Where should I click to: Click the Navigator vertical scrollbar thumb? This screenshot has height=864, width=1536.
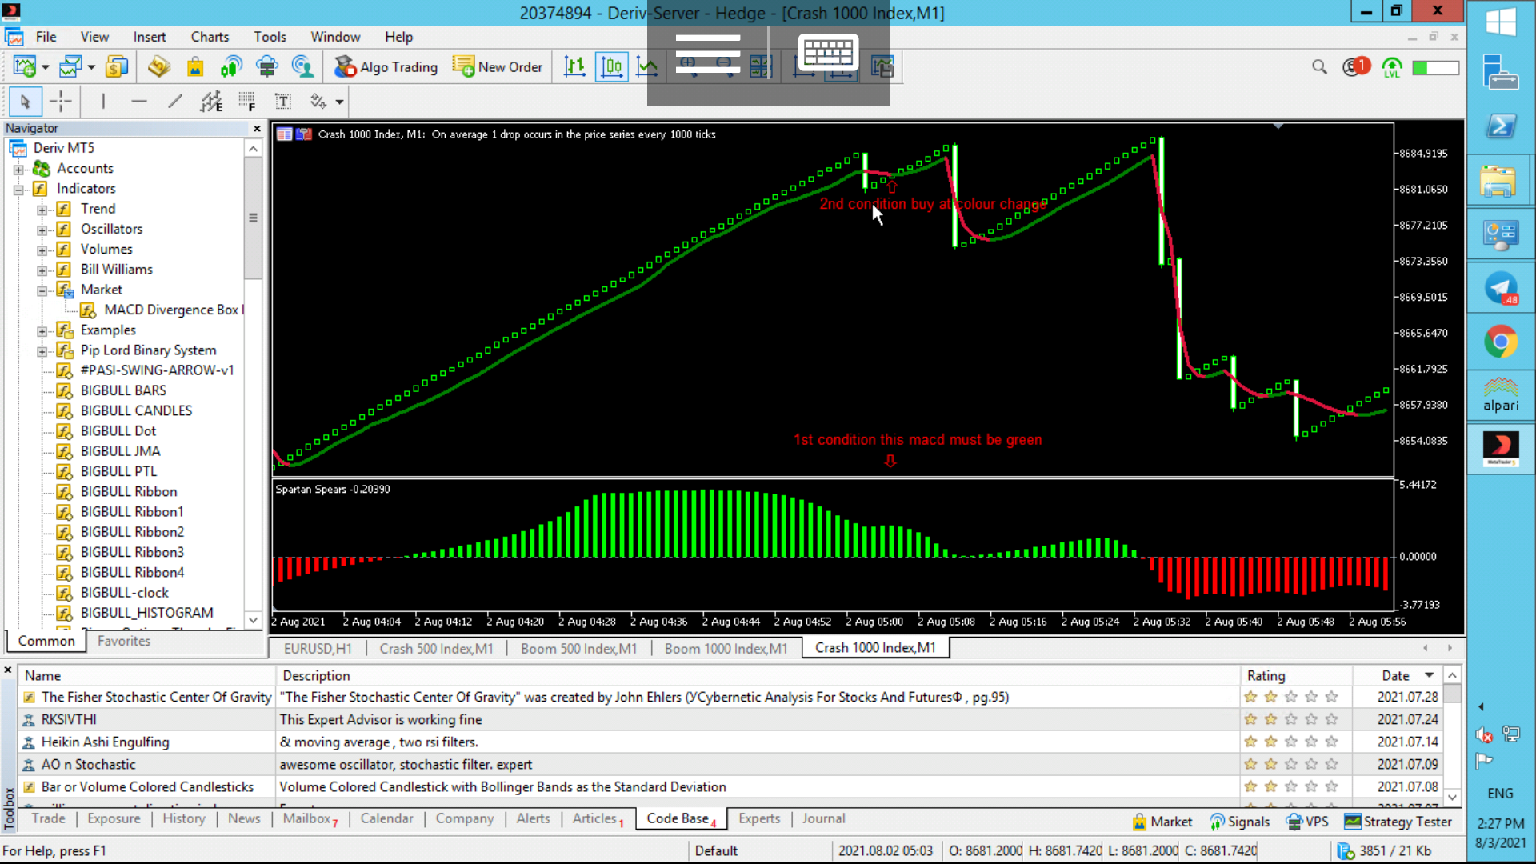254,218
